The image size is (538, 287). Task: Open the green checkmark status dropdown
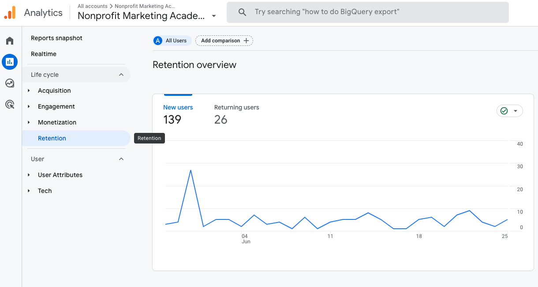[510, 111]
